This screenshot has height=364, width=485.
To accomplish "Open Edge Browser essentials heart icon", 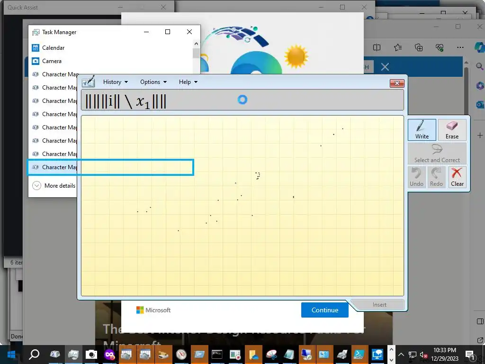I will point(439,47).
